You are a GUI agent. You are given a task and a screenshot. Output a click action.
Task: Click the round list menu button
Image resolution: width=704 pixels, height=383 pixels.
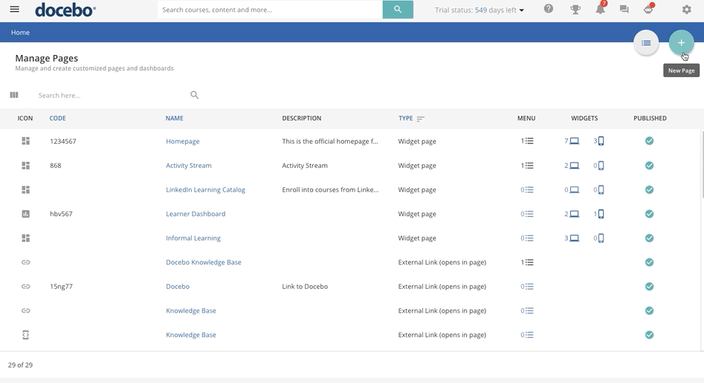point(646,43)
